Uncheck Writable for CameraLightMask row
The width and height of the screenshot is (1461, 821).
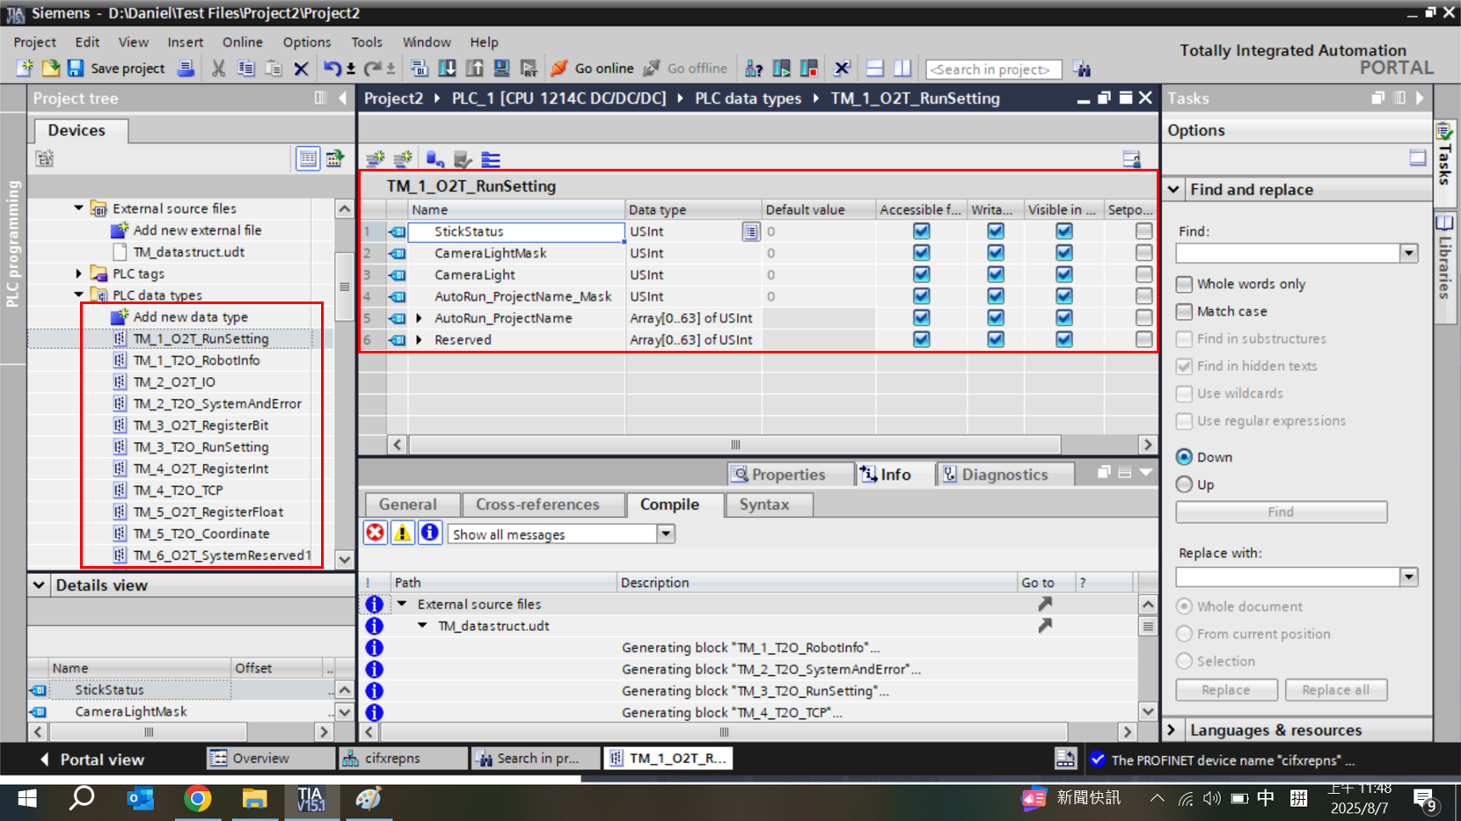(x=995, y=253)
